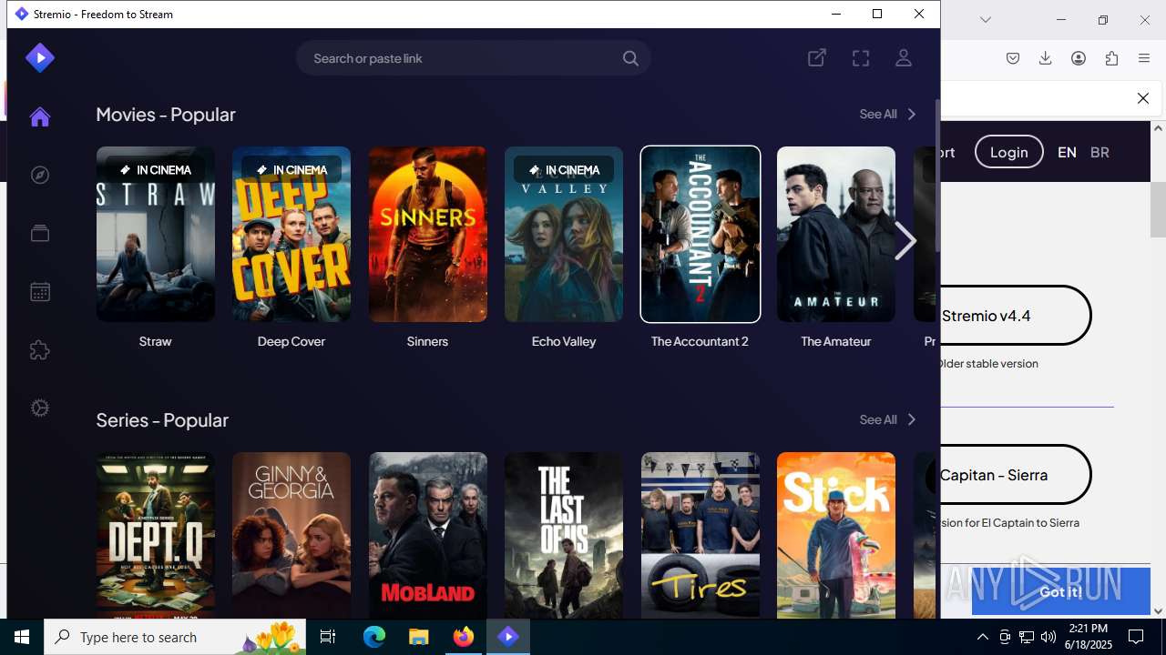Open the Deep Cover movie poster

point(291,234)
